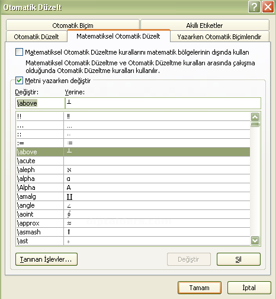The height and width of the screenshot is (299, 276).
Task: Click the Sil button
Action: pyautogui.click(x=239, y=259)
